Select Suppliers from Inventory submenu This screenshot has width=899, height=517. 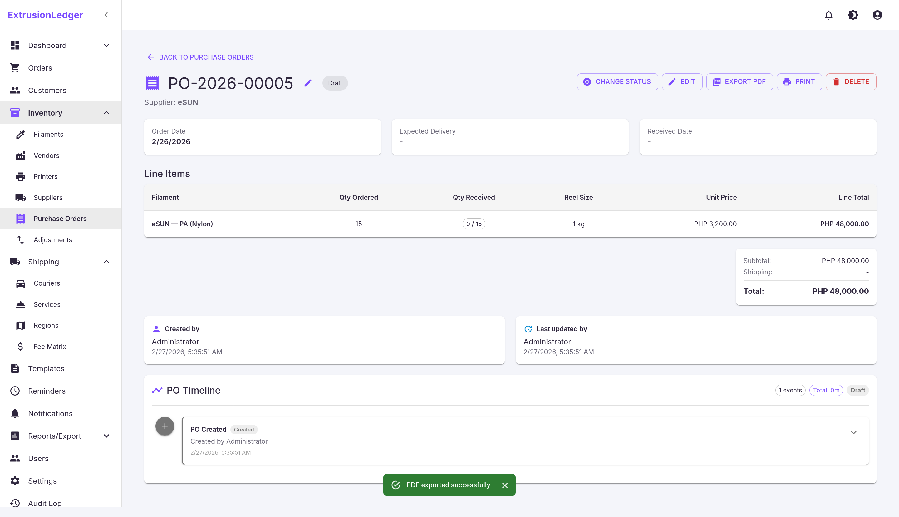point(48,198)
